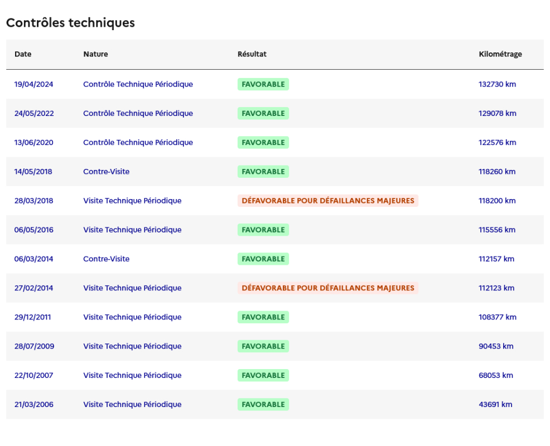Click the 43691 km mileage value
The height and width of the screenshot is (446, 550).
click(x=496, y=404)
